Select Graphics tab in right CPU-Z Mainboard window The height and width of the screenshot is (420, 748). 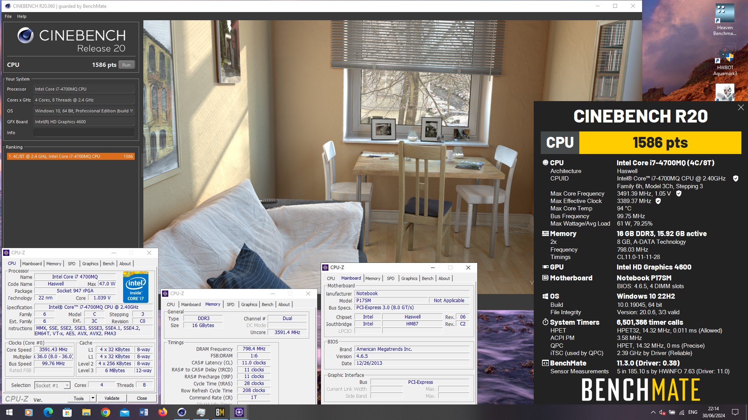click(409, 278)
